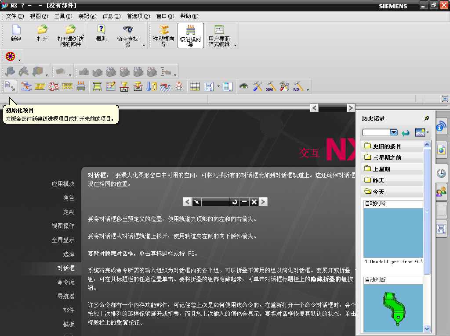
Task: Open the toolbar options arrow after the NX hammer
Action: click(308, 90)
